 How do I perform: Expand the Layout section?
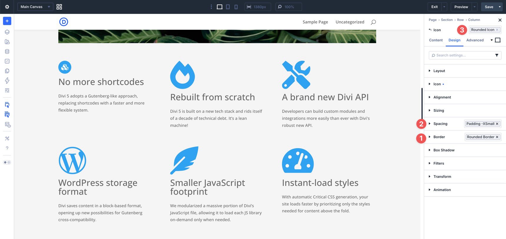tap(465, 71)
